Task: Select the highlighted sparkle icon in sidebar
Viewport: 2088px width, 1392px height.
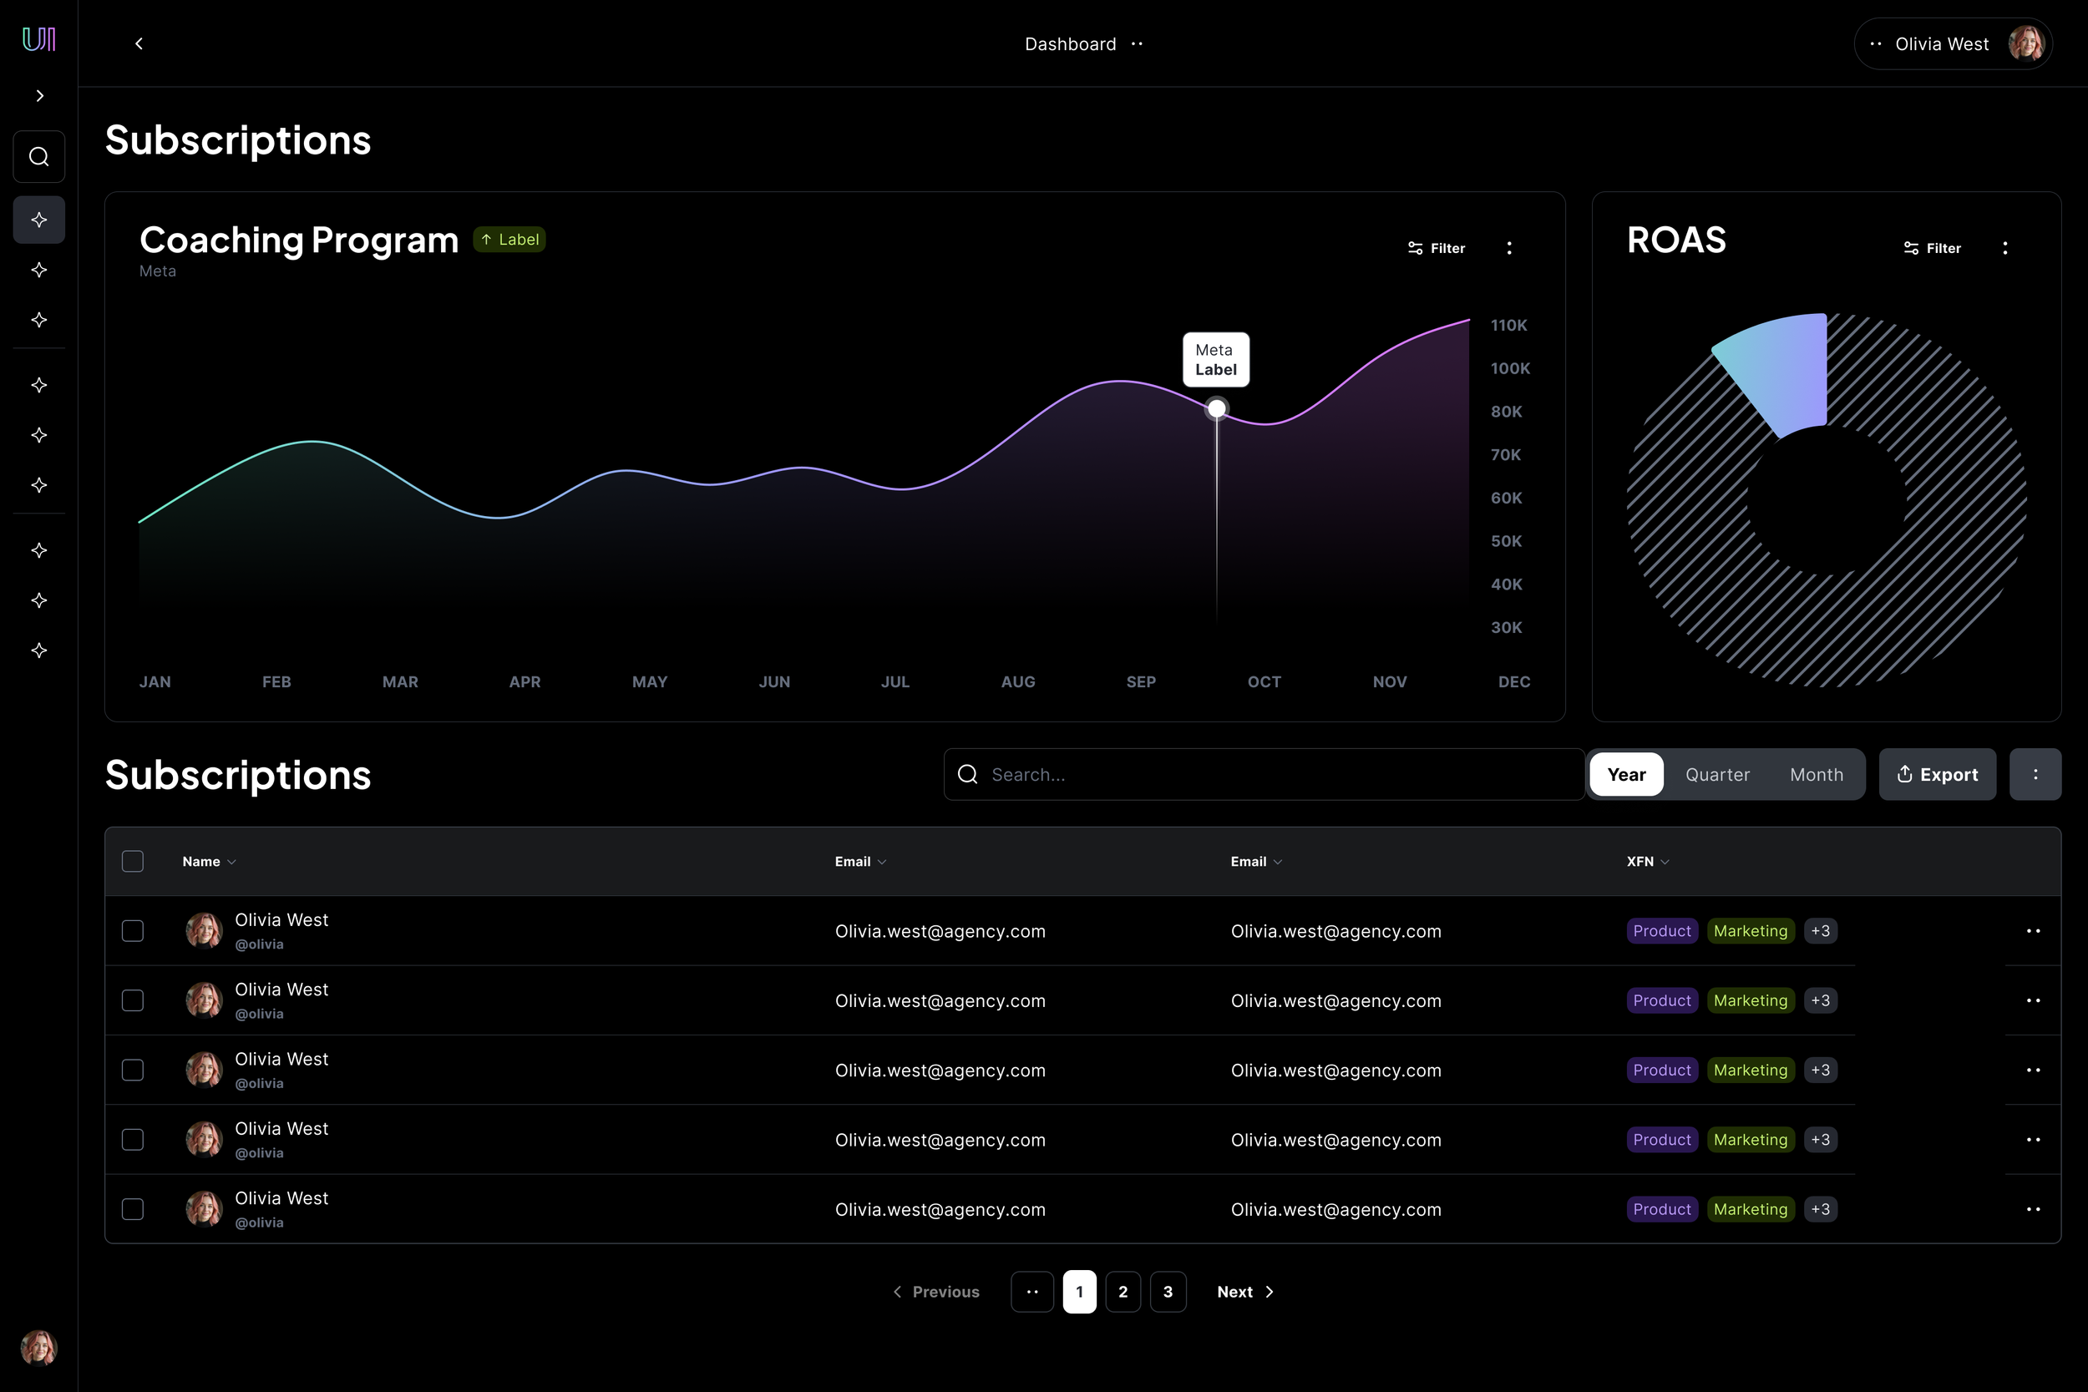Action: 39,220
